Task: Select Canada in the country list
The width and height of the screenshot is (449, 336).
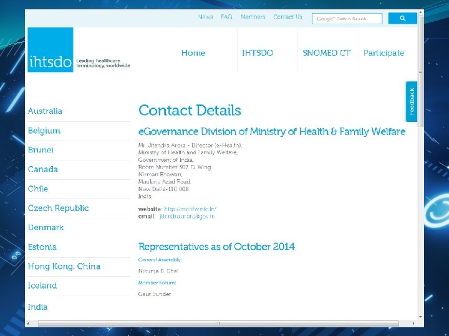Action: [42, 169]
